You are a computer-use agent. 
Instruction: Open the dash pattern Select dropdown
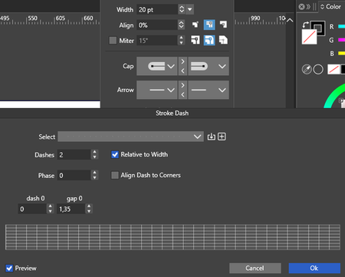click(130, 137)
